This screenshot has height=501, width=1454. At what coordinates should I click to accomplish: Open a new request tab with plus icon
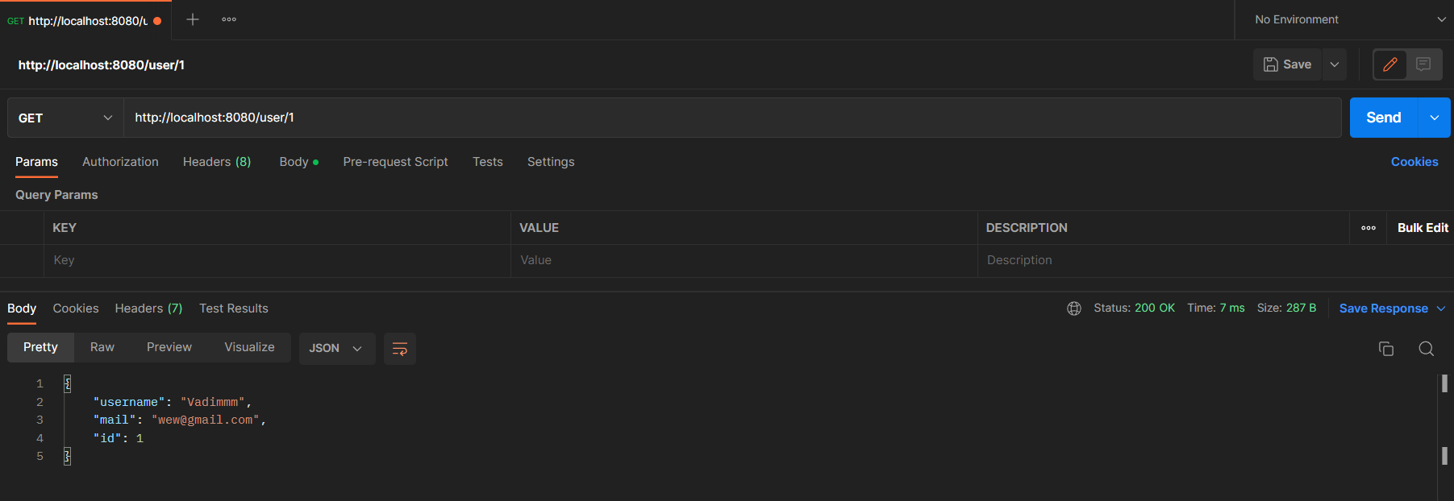pyautogui.click(x=193, y=19)
